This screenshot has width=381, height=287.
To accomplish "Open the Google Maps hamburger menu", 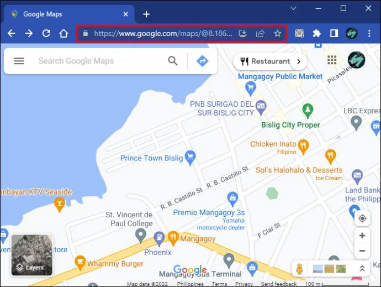I will pos(19,61).
